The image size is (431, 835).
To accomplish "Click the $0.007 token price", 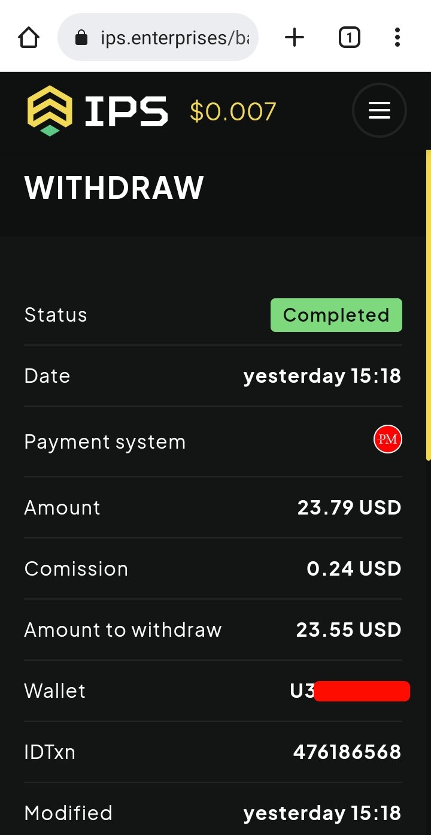I will [x=233, y=112].
